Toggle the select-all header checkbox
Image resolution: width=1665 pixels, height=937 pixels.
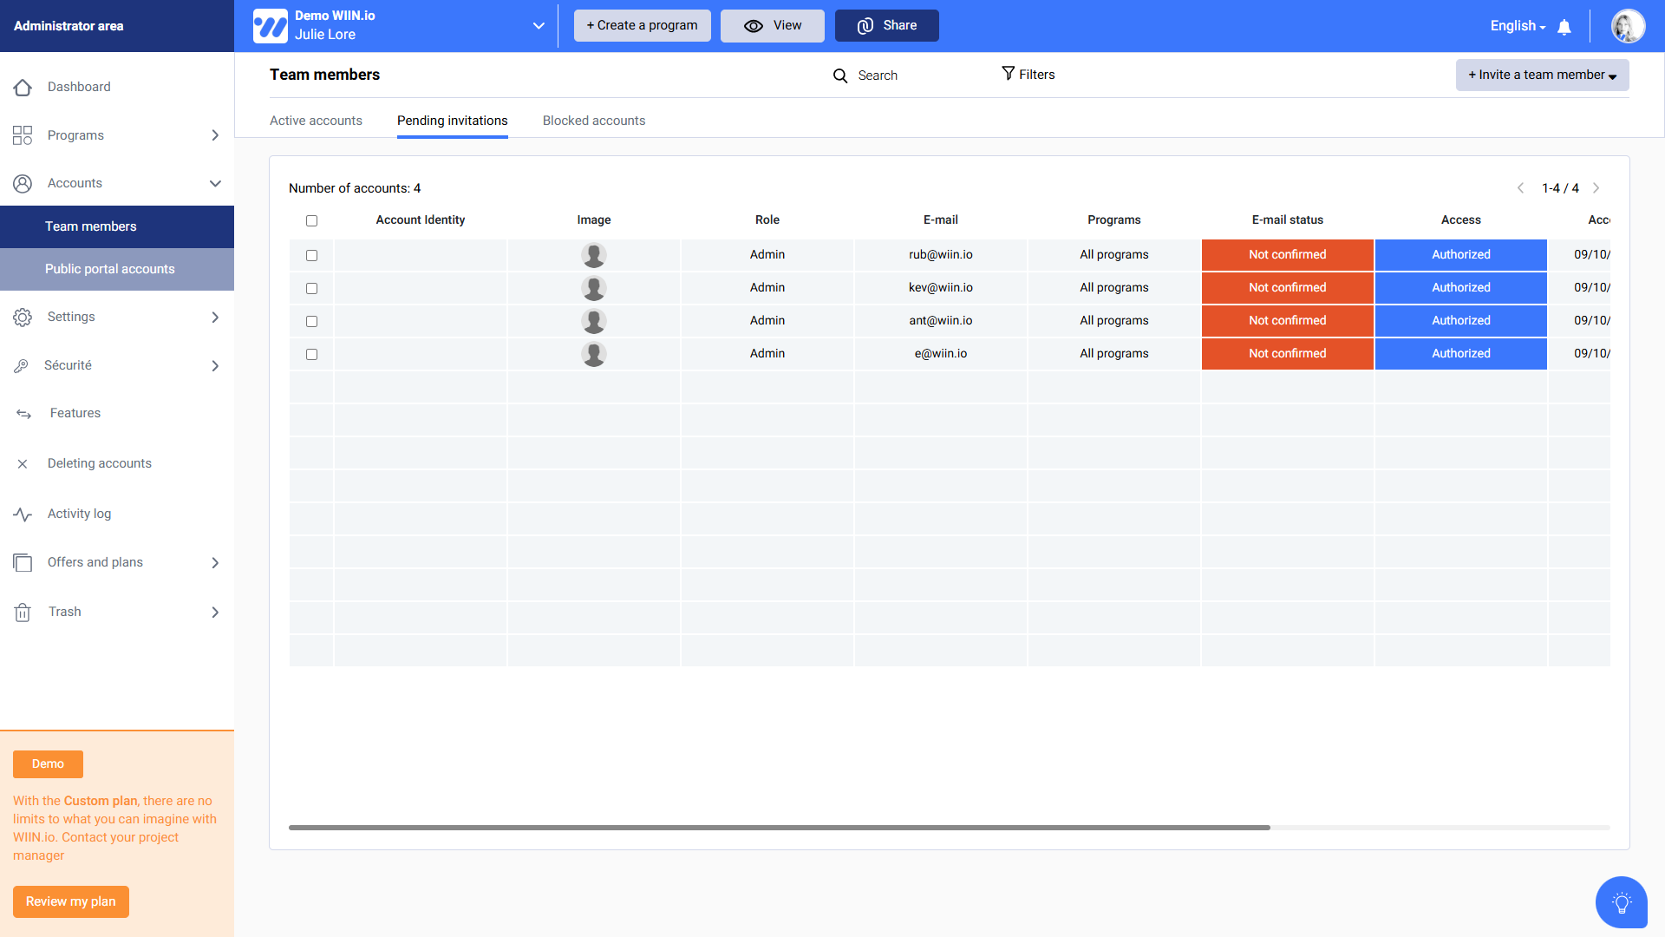[x=311, y=220]
